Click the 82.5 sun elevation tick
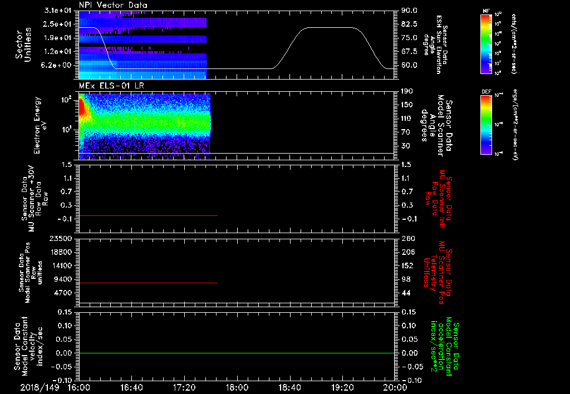 (409, 24)
